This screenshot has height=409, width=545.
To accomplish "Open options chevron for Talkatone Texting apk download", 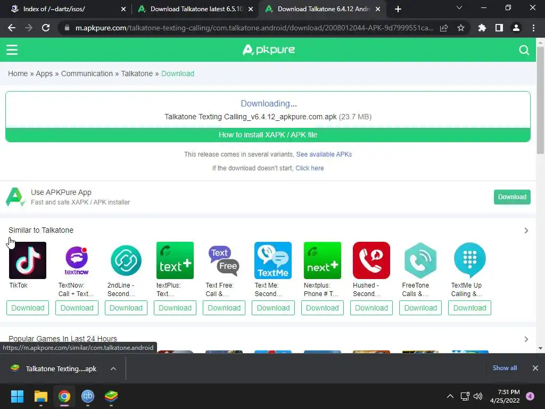I will click(113, 369).
